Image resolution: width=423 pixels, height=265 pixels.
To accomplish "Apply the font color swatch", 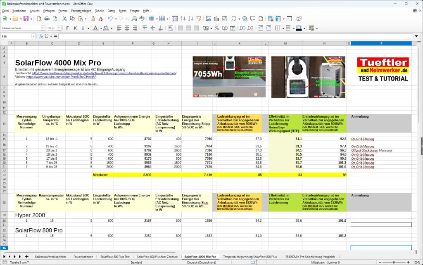I will (95, 28).
